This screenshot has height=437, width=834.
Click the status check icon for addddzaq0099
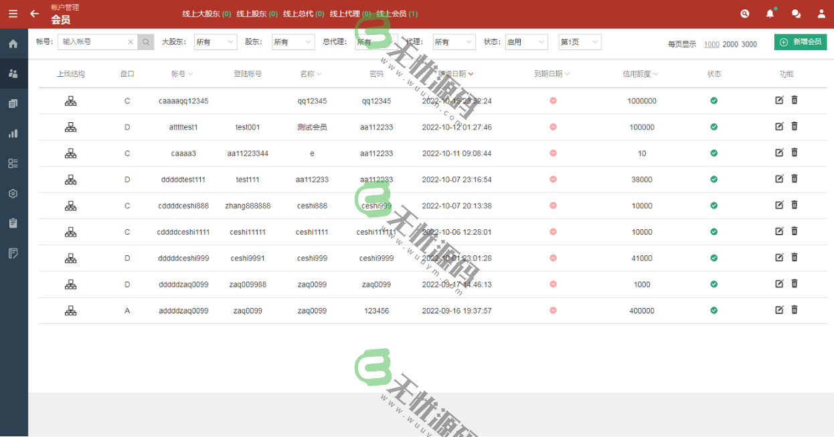click(x=714, y=310)
